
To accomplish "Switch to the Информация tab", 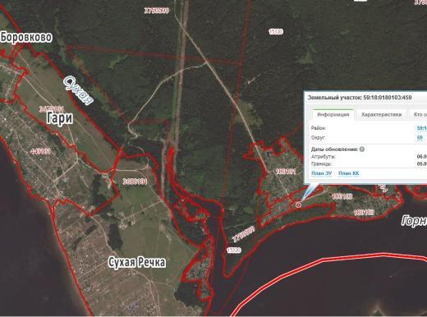I will 333,115.
